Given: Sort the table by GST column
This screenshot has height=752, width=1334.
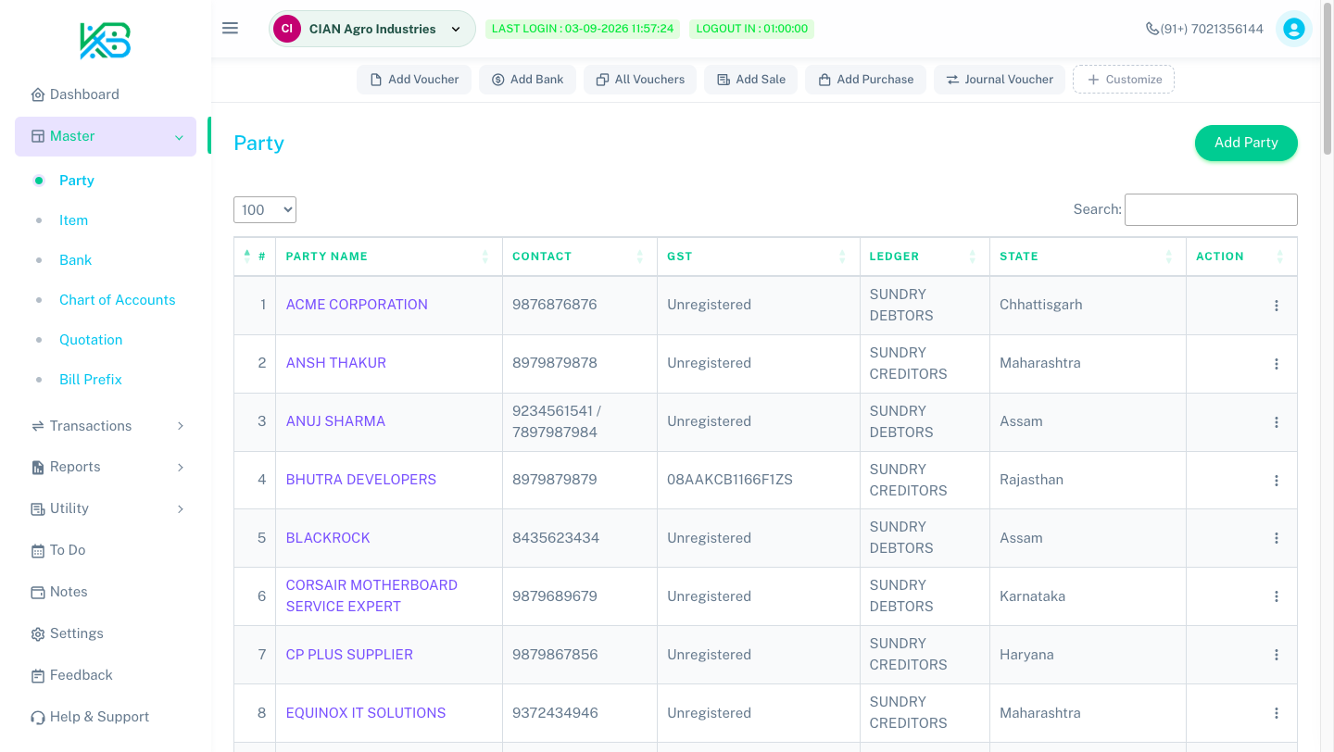Looking at the screenshot, I should point(759,257).
